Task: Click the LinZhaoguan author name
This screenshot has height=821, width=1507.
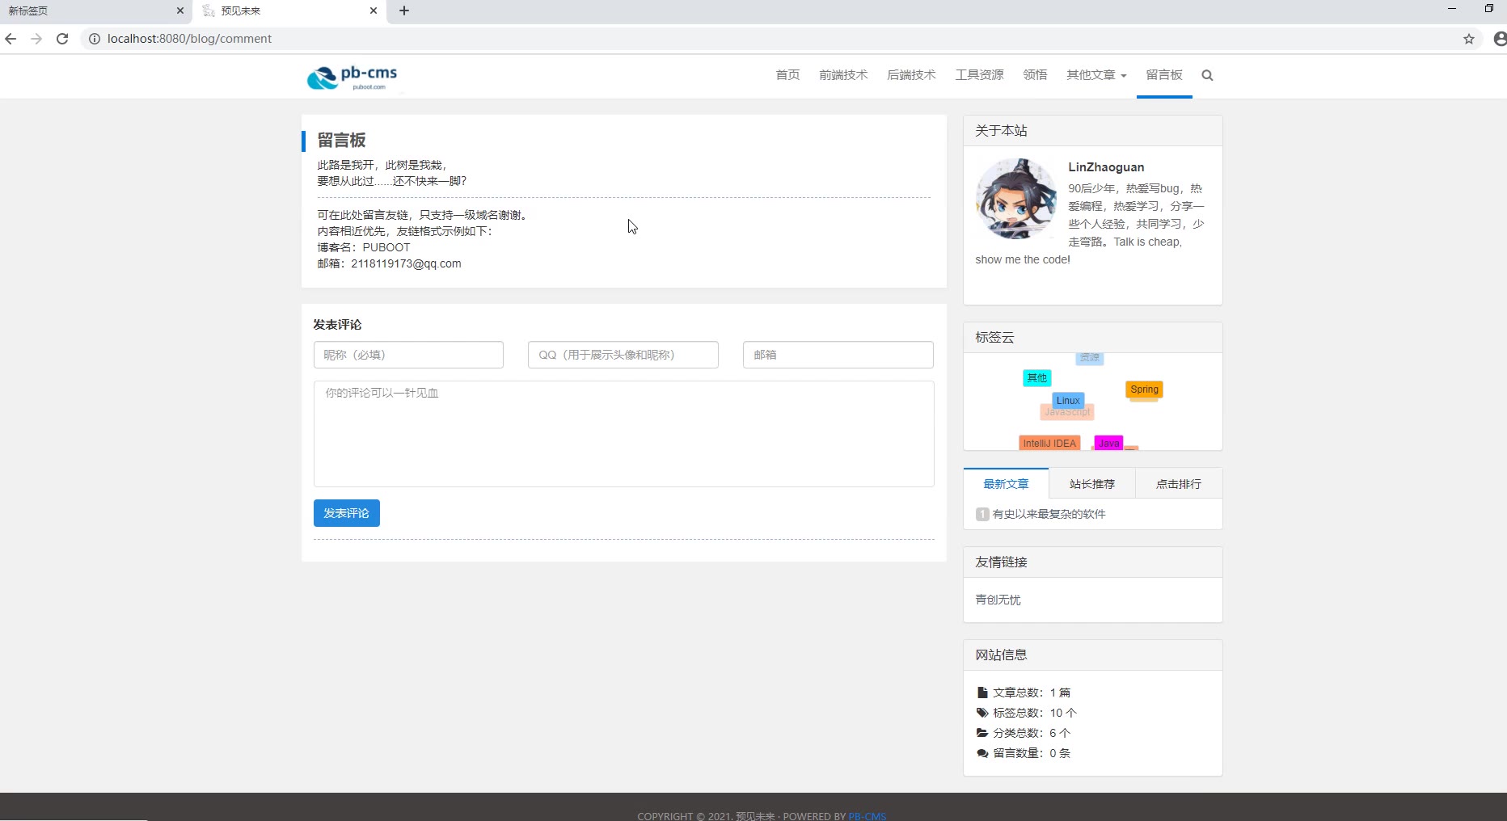Action: click(x=1106, y=167)
